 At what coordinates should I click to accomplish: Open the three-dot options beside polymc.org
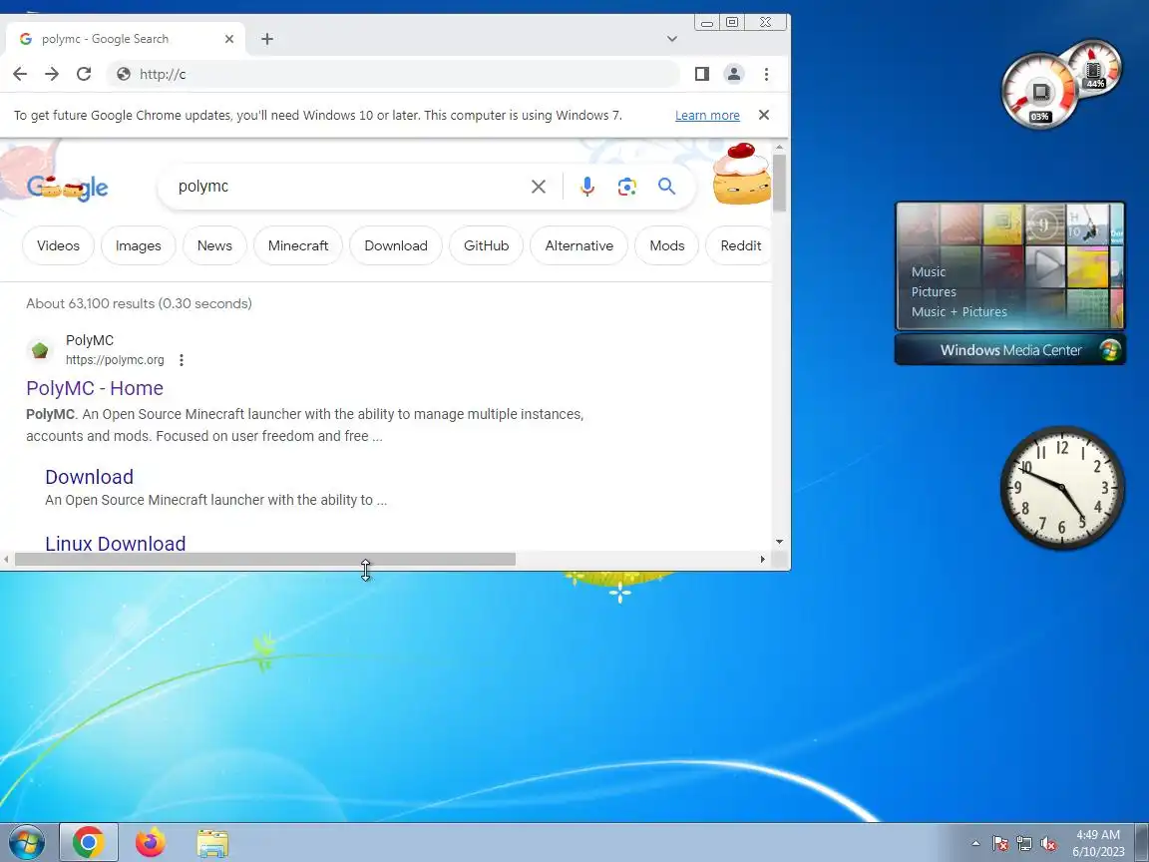[181, 360]
